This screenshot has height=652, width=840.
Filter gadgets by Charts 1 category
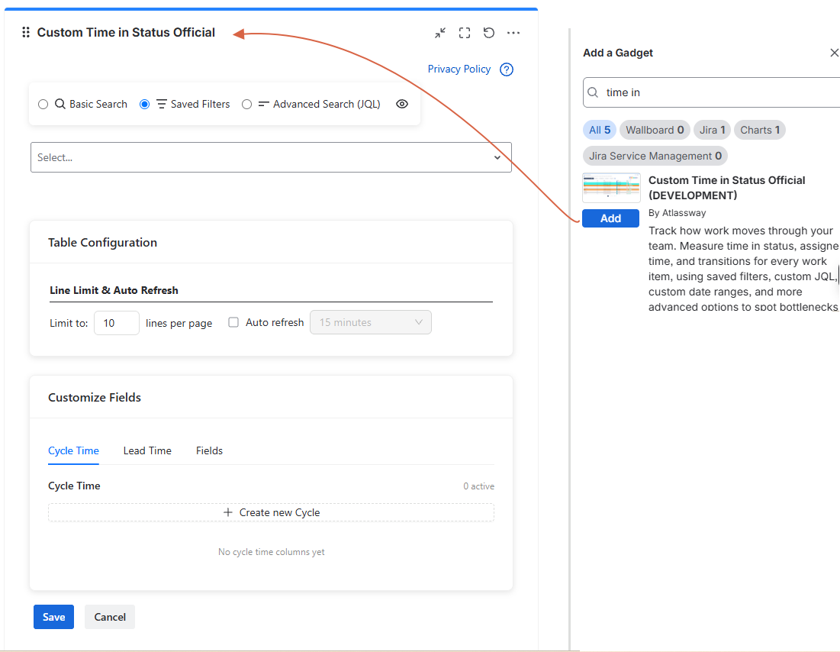click(760, 130)
